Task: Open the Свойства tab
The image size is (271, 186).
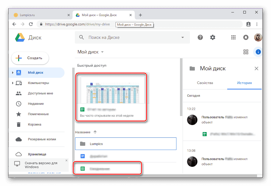Action: pyautogui.click(x=205, y=83)
